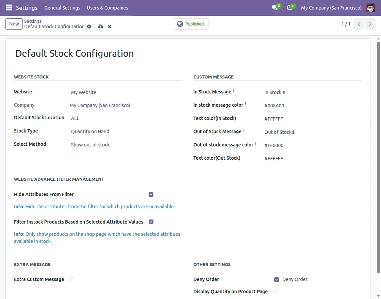Go to the previous record arrow

(x=359, y=24)
